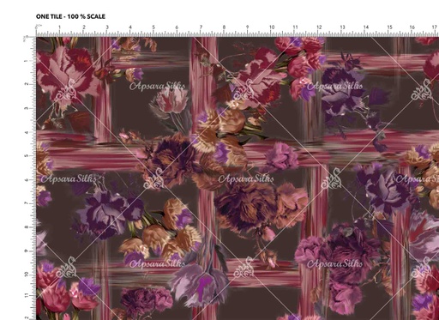The width and height of the screenshot is (439, 320).
Task: Select the 8 mark on horizontal ruler
Action: [224, 27]
